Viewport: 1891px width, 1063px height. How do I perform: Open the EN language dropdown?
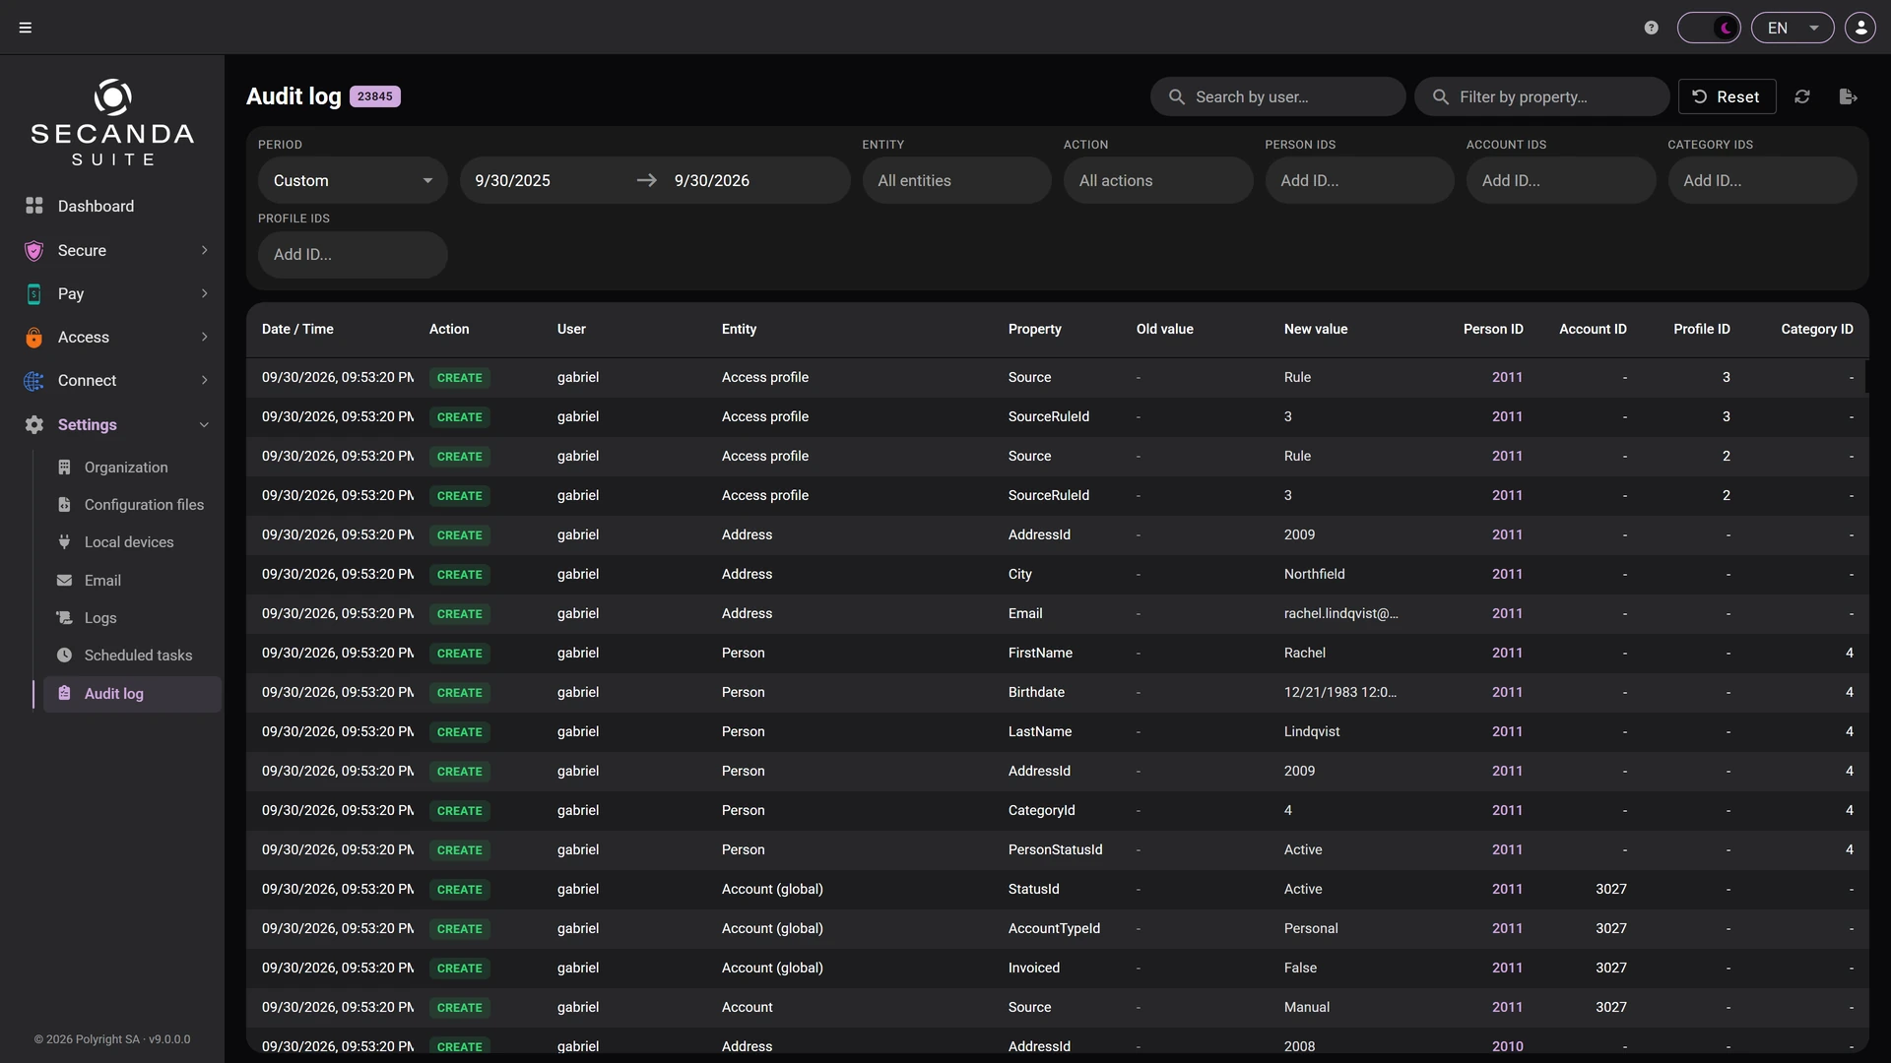pos(1793,28)
